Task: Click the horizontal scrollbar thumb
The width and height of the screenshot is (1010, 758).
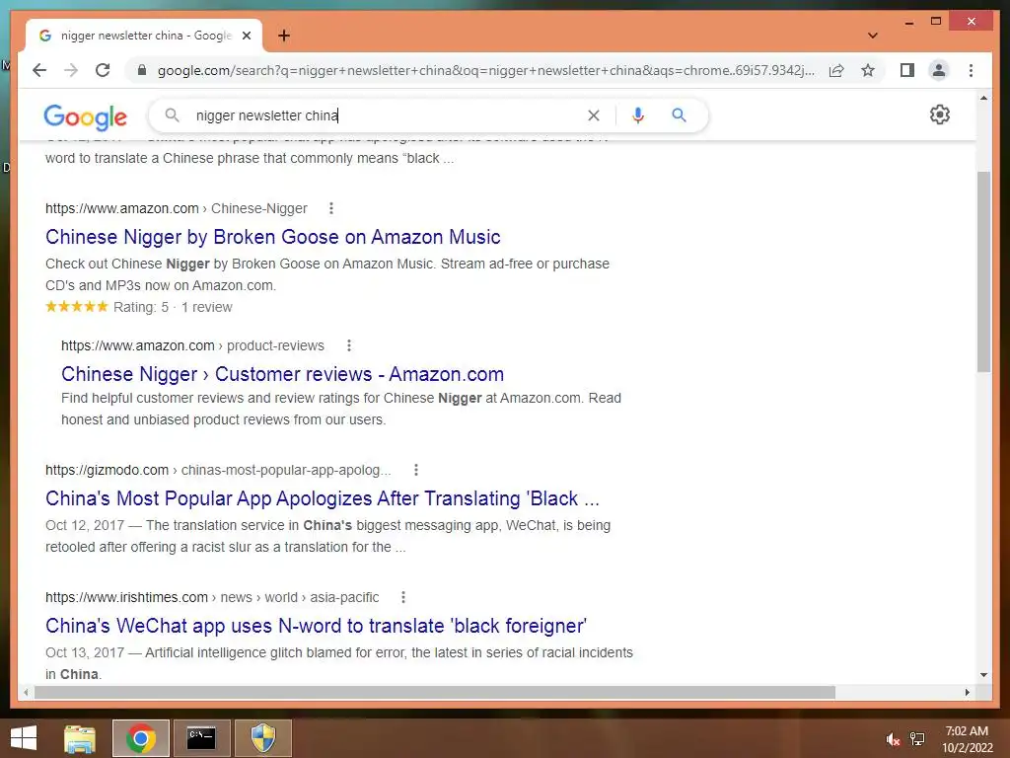Action: pyautogui.click(x=435, y=692)
